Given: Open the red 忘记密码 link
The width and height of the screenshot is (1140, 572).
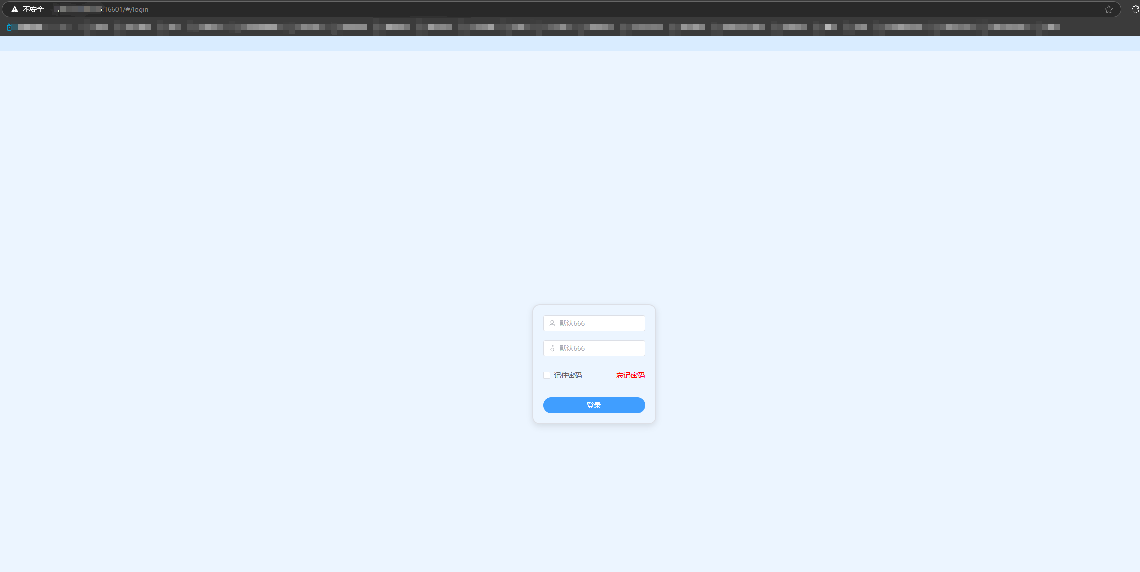Looking at the screenshot, I should tap(630, 375).
